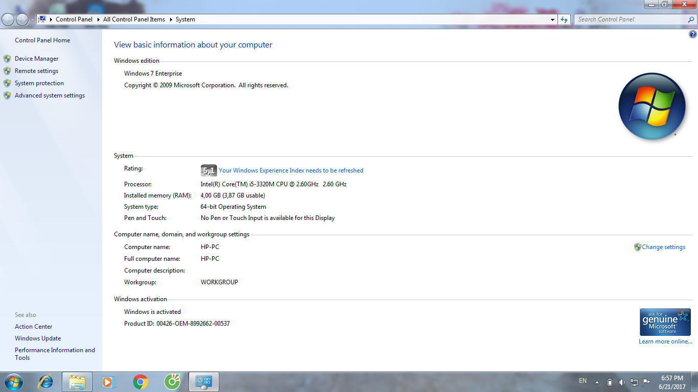Image resolution: width=698 pixels, height=392 pixels.
Task: Click the Action Center flag icon
Action: click(646, 382)
